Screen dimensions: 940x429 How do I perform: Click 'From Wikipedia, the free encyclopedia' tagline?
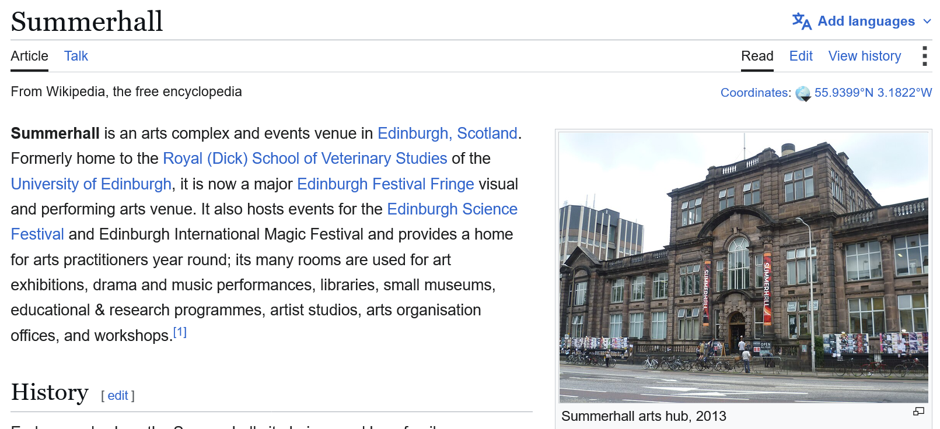[x=126, y=92]
